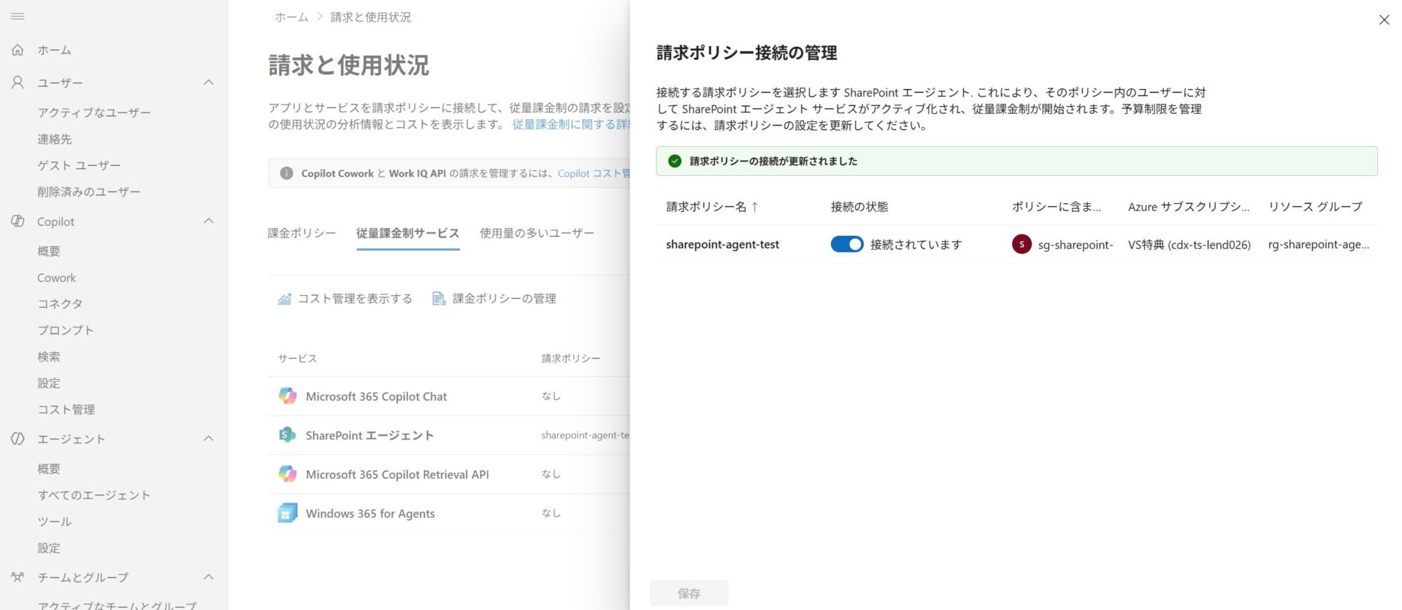Click ポリシーに含ま... column header

(x=1057, y=207)
